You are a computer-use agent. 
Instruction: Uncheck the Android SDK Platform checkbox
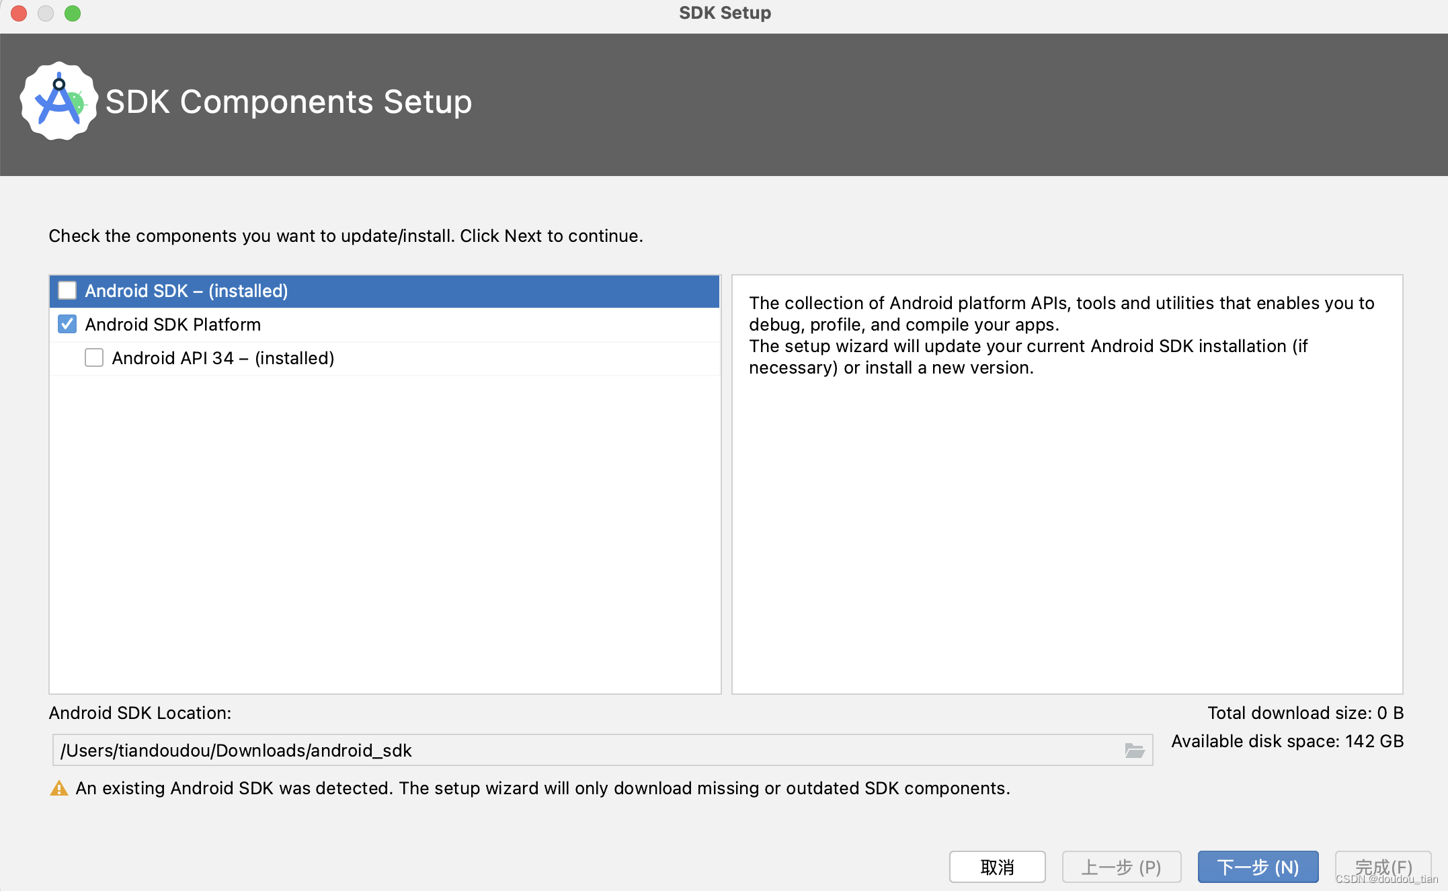click(x=67, y=325)
